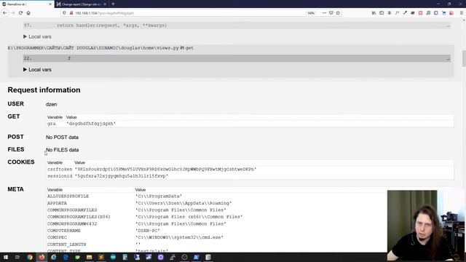Reload the page with refresh icon

[20, 13]
